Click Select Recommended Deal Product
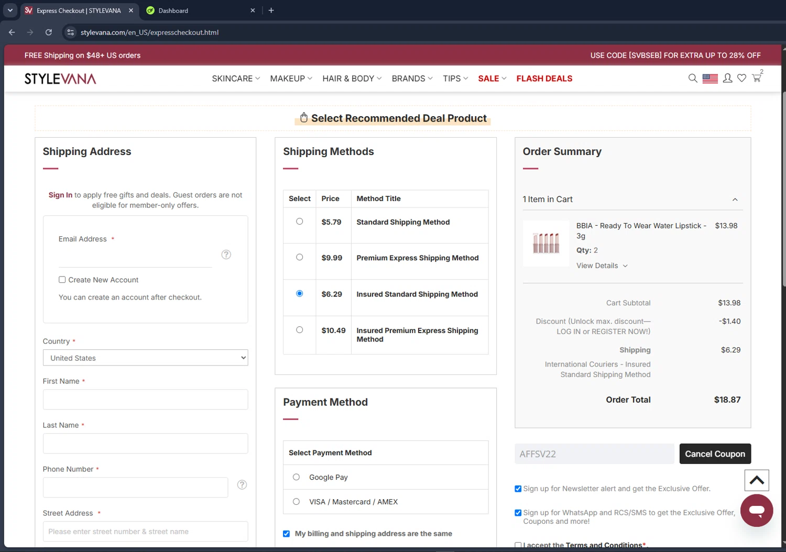The height and width of the screenshot is (552, 786). 399,118
